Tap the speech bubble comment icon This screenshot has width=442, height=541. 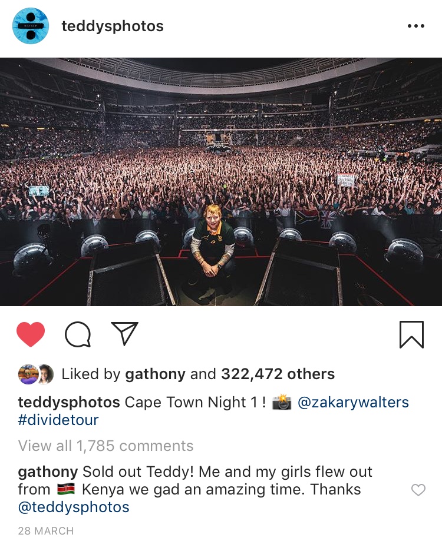[77, 334]
